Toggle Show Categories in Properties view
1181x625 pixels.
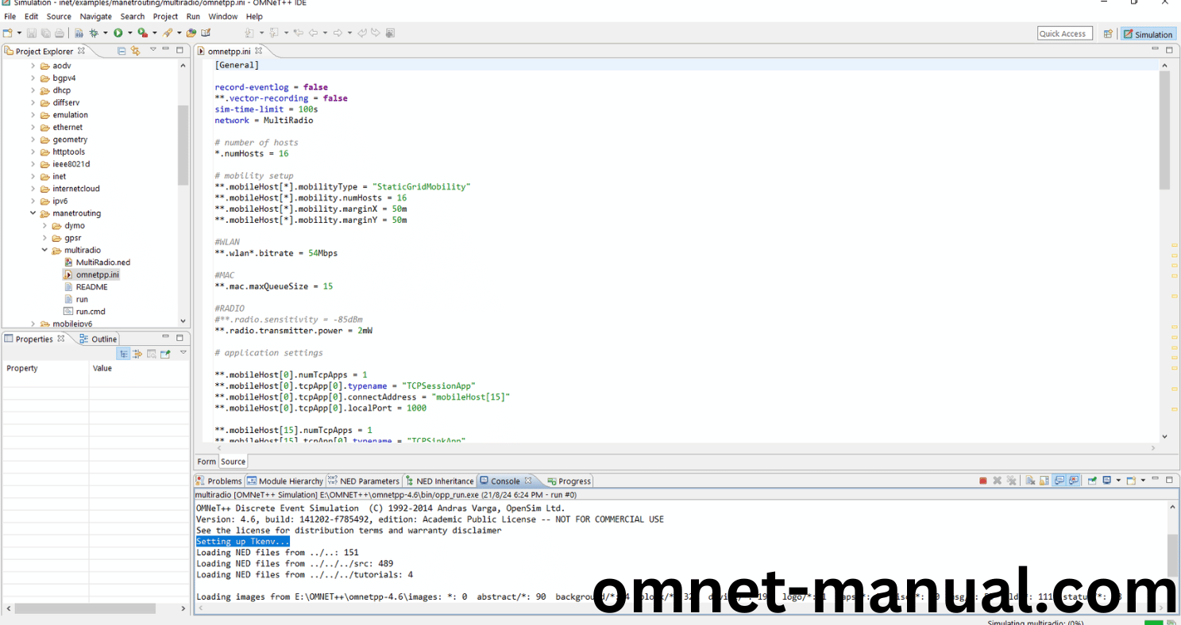click(x=124, y=354)
